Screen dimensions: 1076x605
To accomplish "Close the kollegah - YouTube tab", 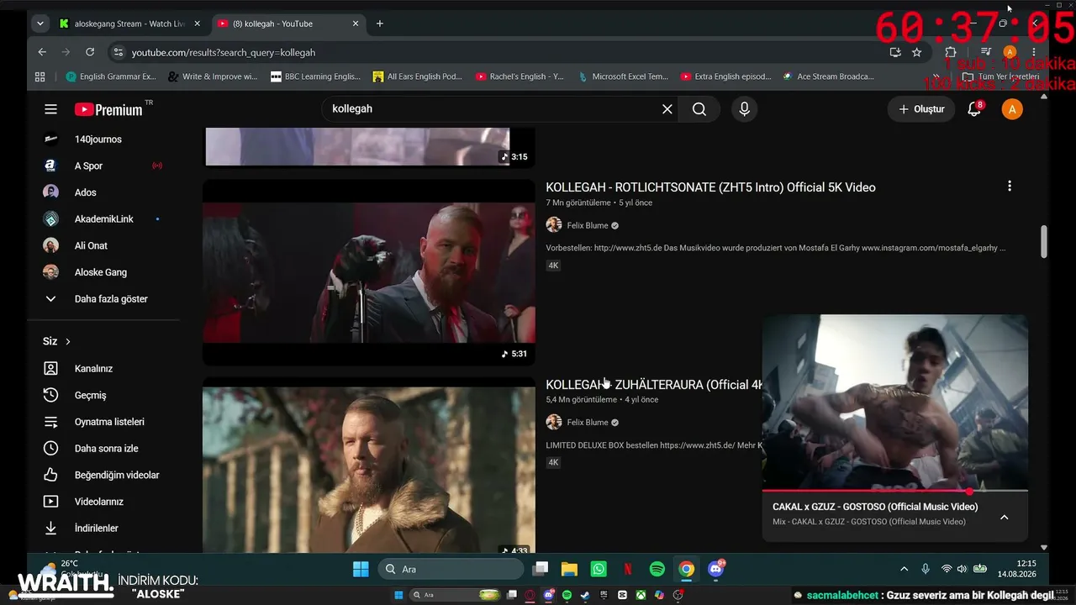I will [356, 24].
